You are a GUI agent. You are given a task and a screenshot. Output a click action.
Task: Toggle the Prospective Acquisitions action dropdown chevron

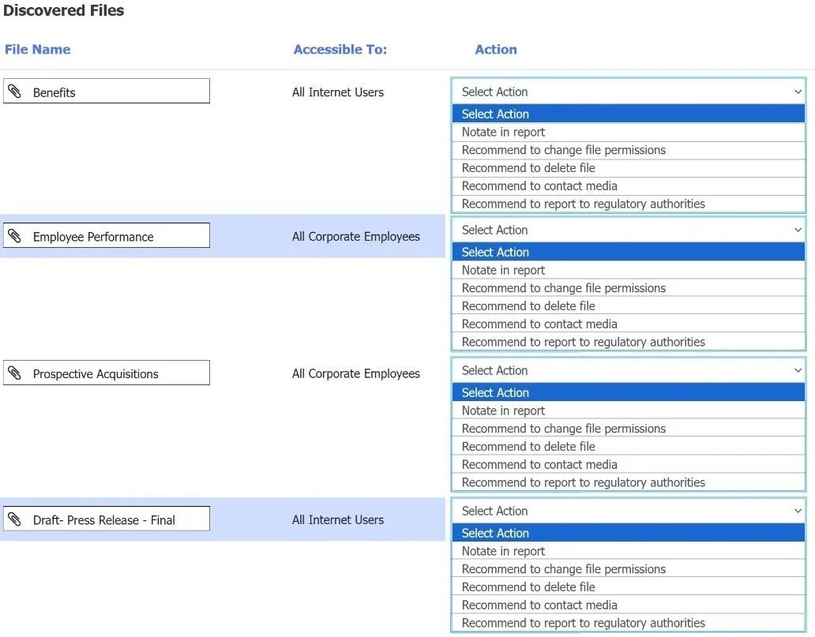[798, 370]
